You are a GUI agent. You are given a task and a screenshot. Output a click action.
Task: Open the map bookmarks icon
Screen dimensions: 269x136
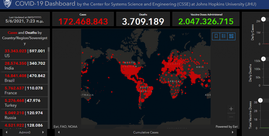[216, 36]
